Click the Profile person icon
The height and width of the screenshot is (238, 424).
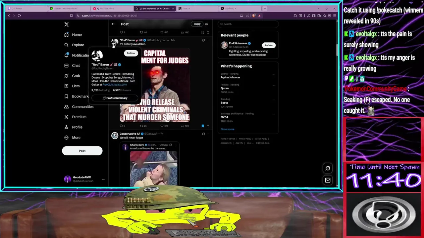[x=67, y=127]
